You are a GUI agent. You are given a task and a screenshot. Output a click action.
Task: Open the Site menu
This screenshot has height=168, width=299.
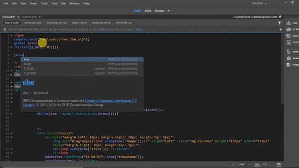pyautogui.click(x=63, y=3)
